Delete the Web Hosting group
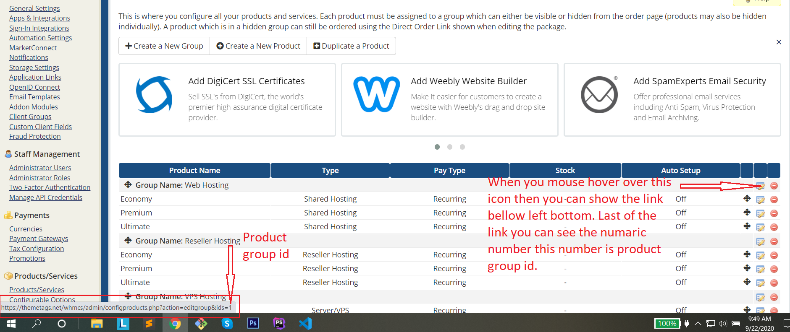Image resolution: width=790 pixels, height=332 pixels. pos(774,186)
